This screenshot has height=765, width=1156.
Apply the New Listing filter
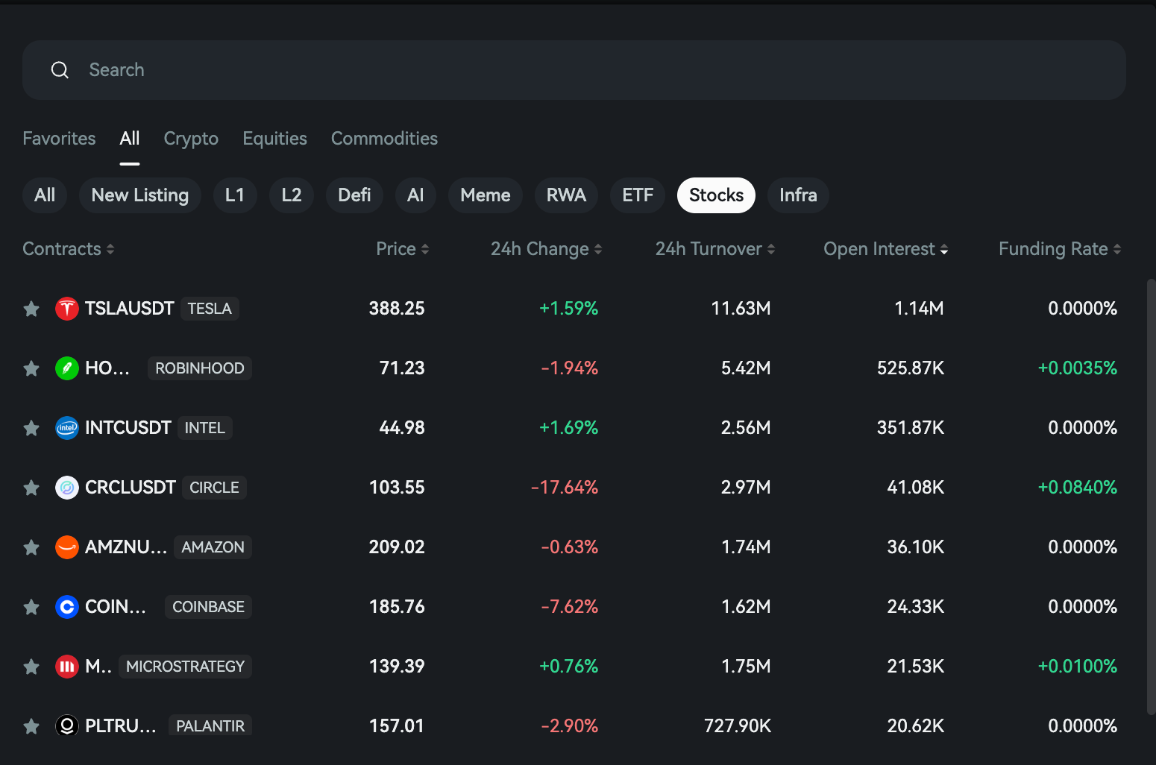tap(139, 195)
